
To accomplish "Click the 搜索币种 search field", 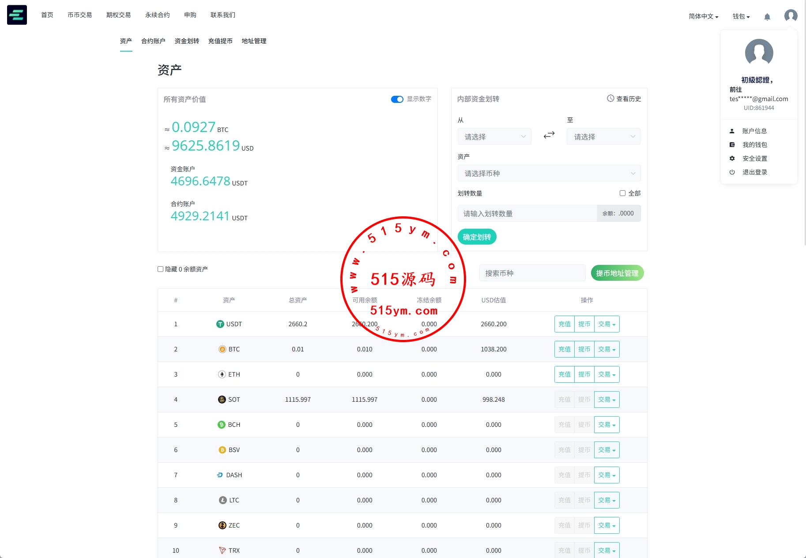I will tap(532, 273).
